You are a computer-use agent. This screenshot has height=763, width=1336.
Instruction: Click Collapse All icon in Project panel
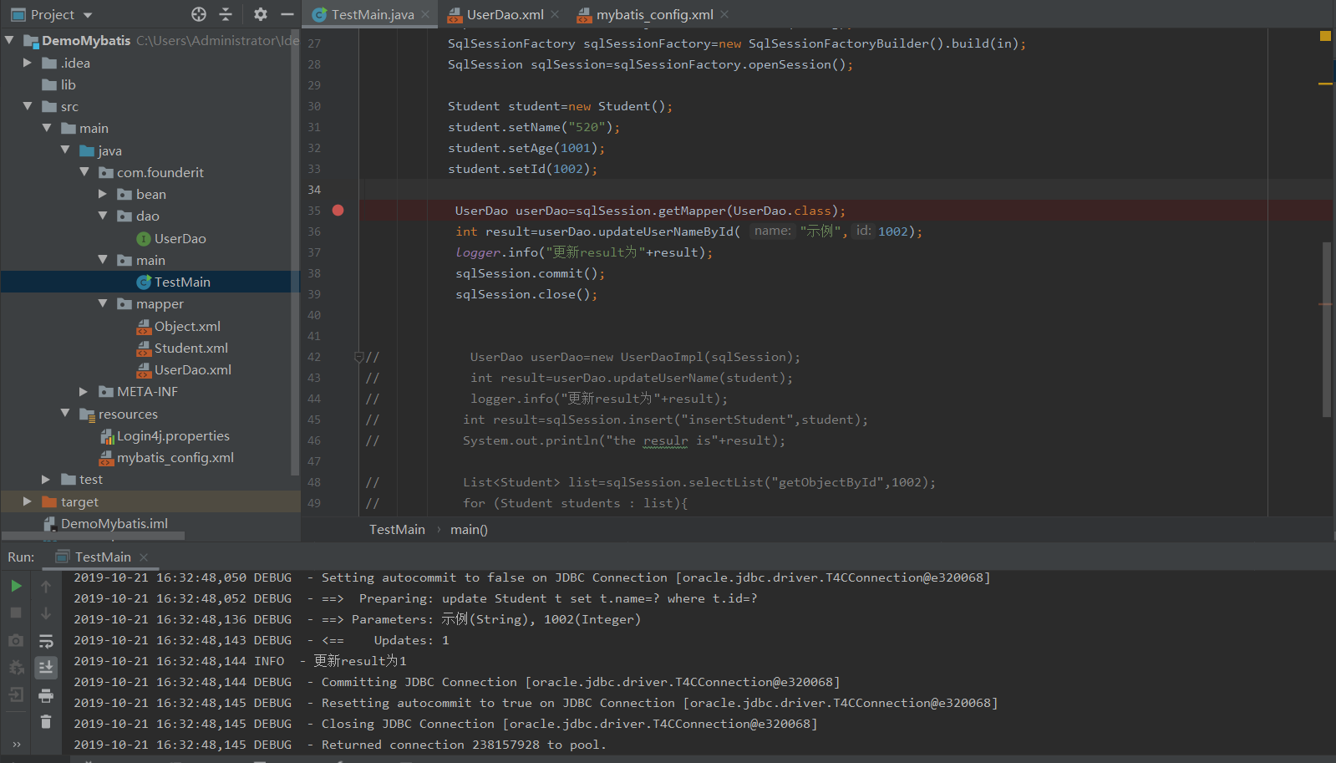tap(226, 14)
